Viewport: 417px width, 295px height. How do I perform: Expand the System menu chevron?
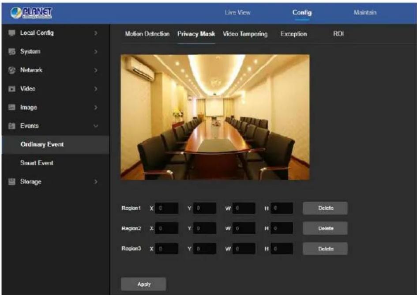[x=96, y=52]
